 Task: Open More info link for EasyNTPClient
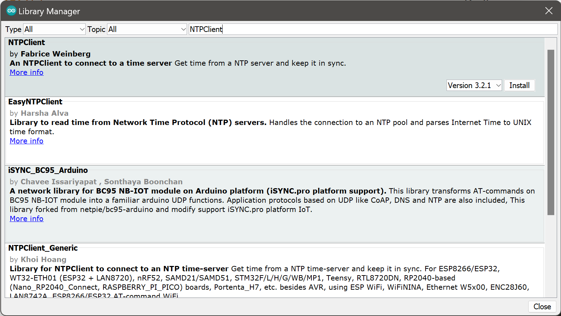(27, 141)
